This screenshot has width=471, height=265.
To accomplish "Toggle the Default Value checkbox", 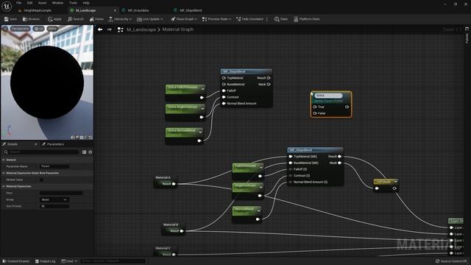I will click(41, 180).
